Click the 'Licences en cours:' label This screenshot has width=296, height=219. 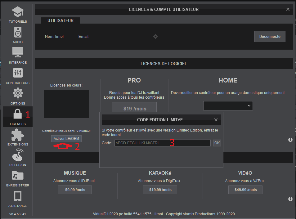click(x=66, y=85)
